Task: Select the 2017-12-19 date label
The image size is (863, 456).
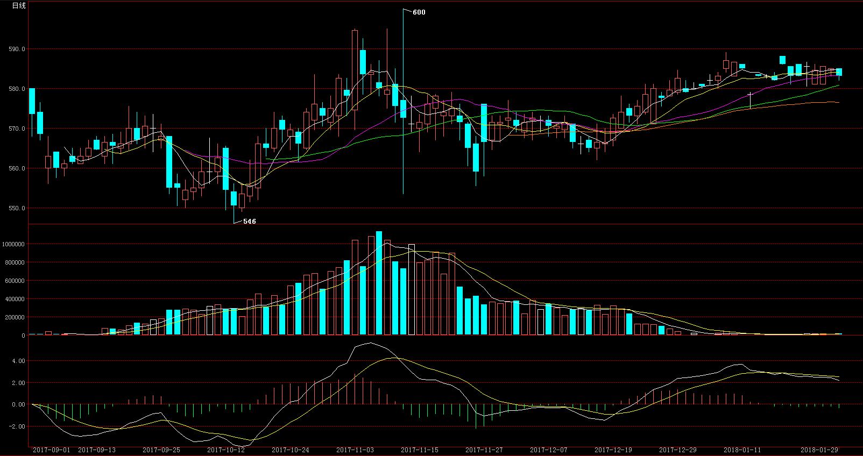Action: pyautogui.click(x=613, y=450)
